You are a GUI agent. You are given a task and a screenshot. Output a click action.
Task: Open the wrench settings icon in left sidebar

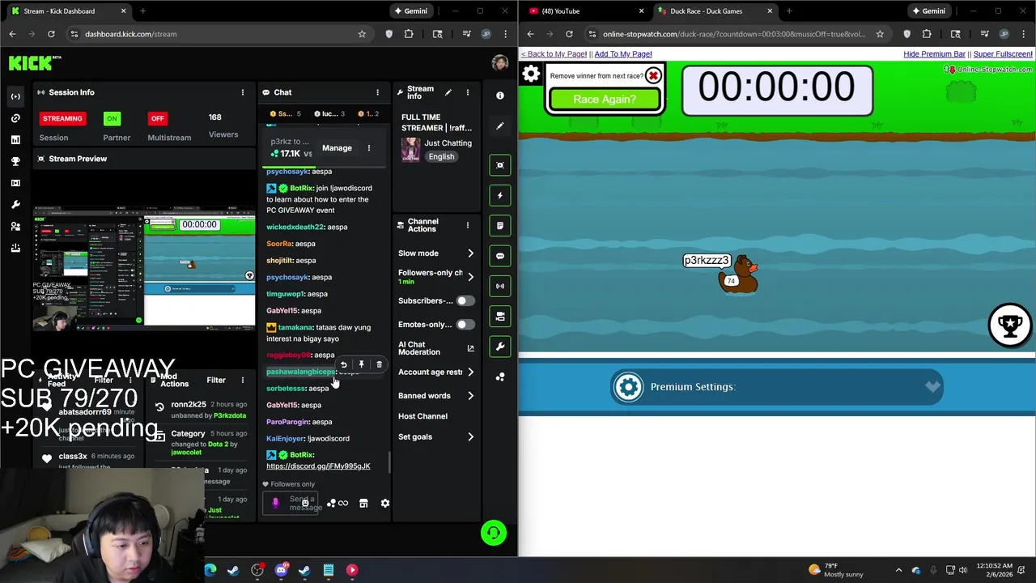pos(15,205)
